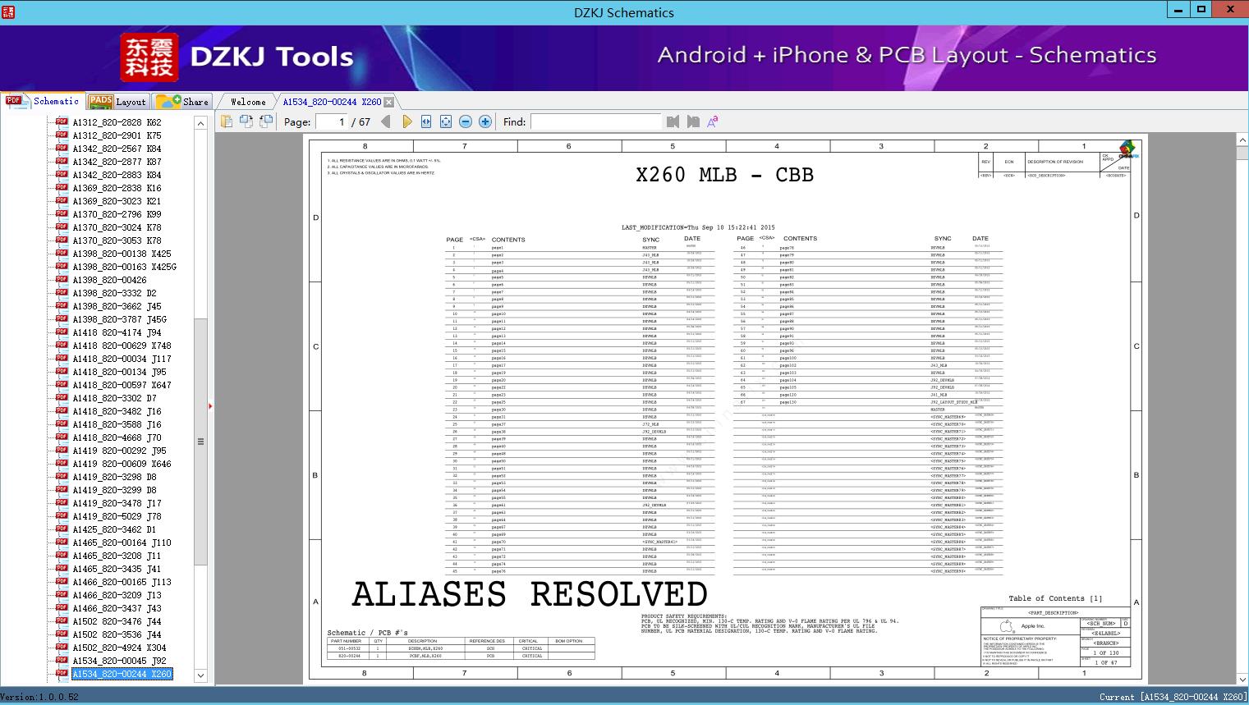
Task: Open A1369_820-3023 K21 schematic
Action: point(117,201)
